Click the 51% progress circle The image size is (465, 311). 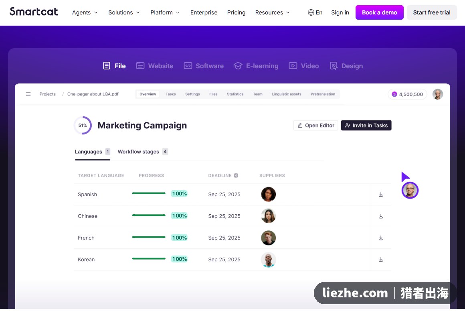83,125
